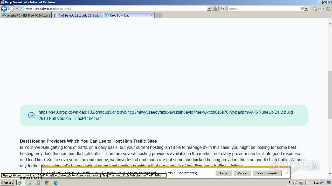Viewport: 332px width, 186px height.
Task: Click the 1:27 AM clock
Action: 319,183
